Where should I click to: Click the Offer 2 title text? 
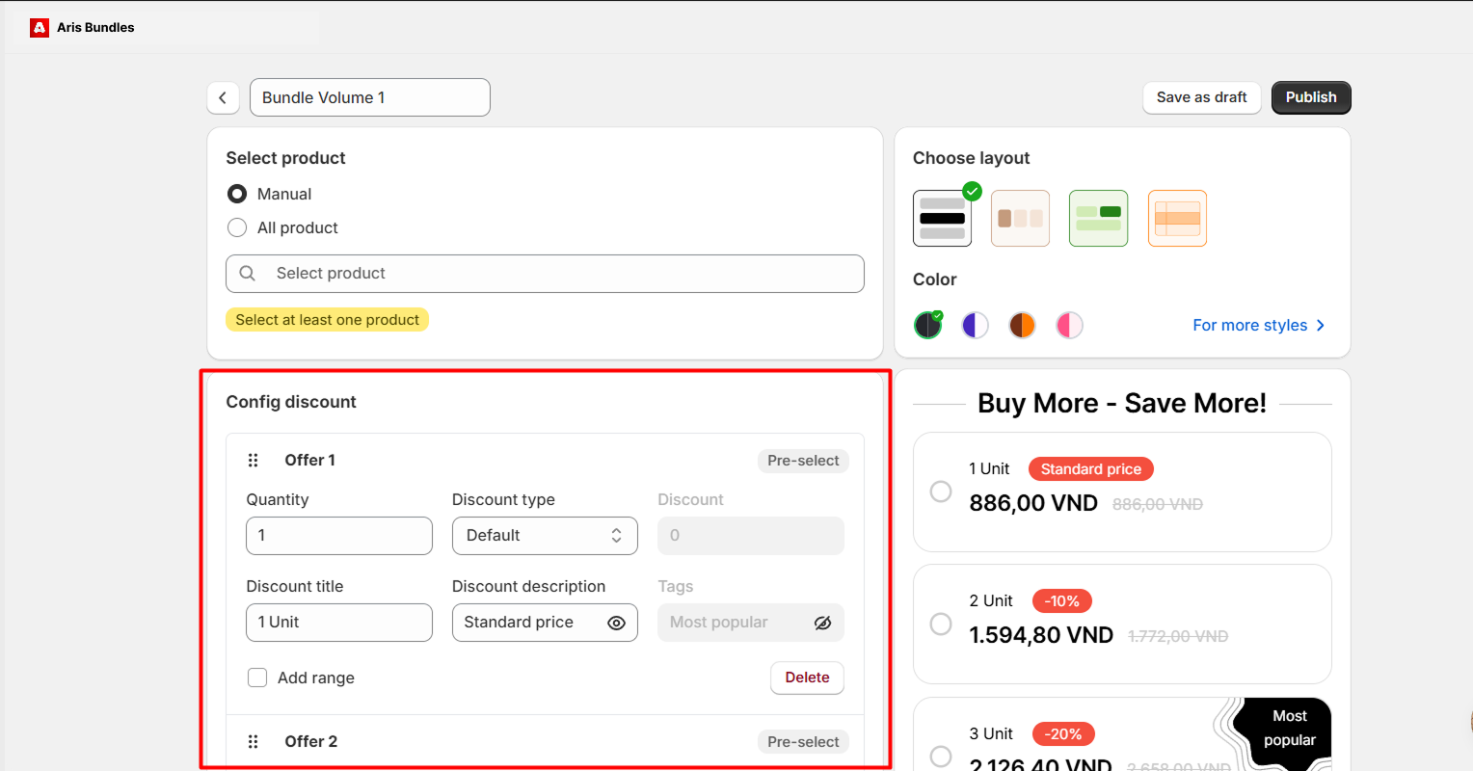310,742
